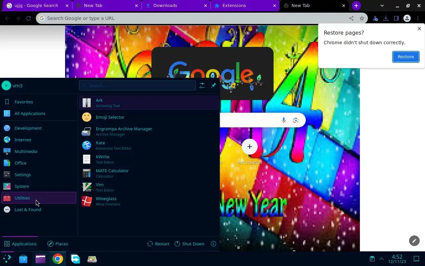
Task: Open KWrite text editor
Action: 149,159
